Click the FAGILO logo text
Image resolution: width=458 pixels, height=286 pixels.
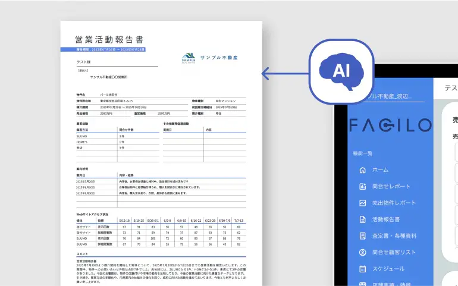click(x=390, y=125)
